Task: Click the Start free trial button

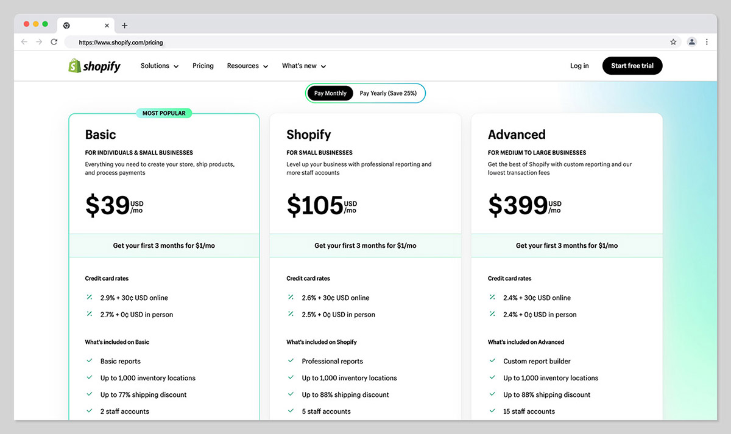Action: point(632,65)
